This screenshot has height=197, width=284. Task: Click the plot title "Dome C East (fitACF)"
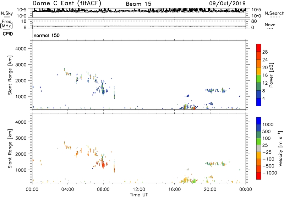[67, 3]
